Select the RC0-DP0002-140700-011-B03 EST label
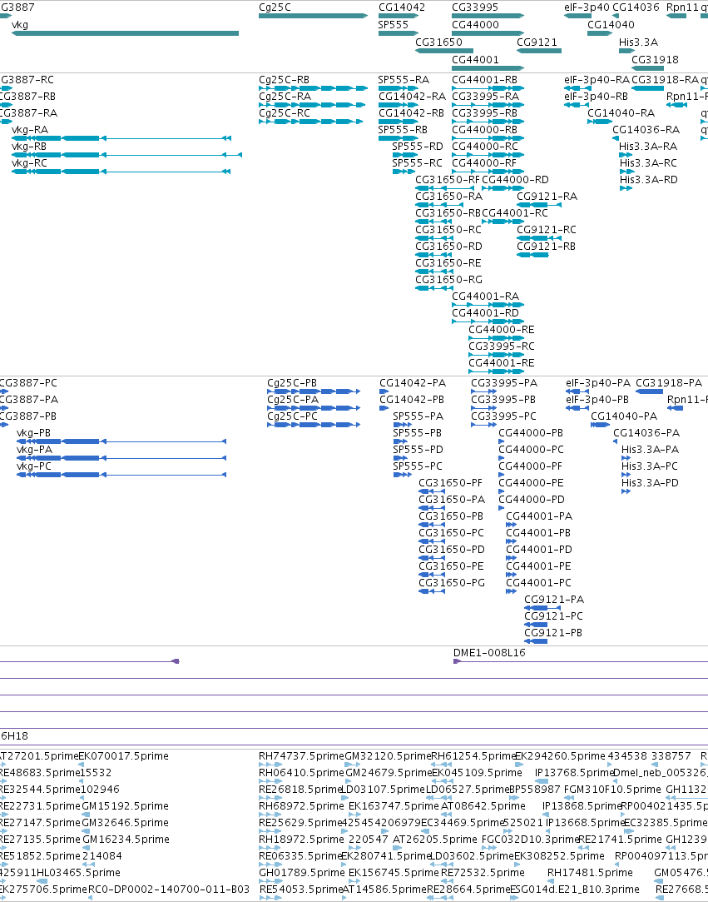This screenshot has width=708, height=902. click(x=169, y=890)
